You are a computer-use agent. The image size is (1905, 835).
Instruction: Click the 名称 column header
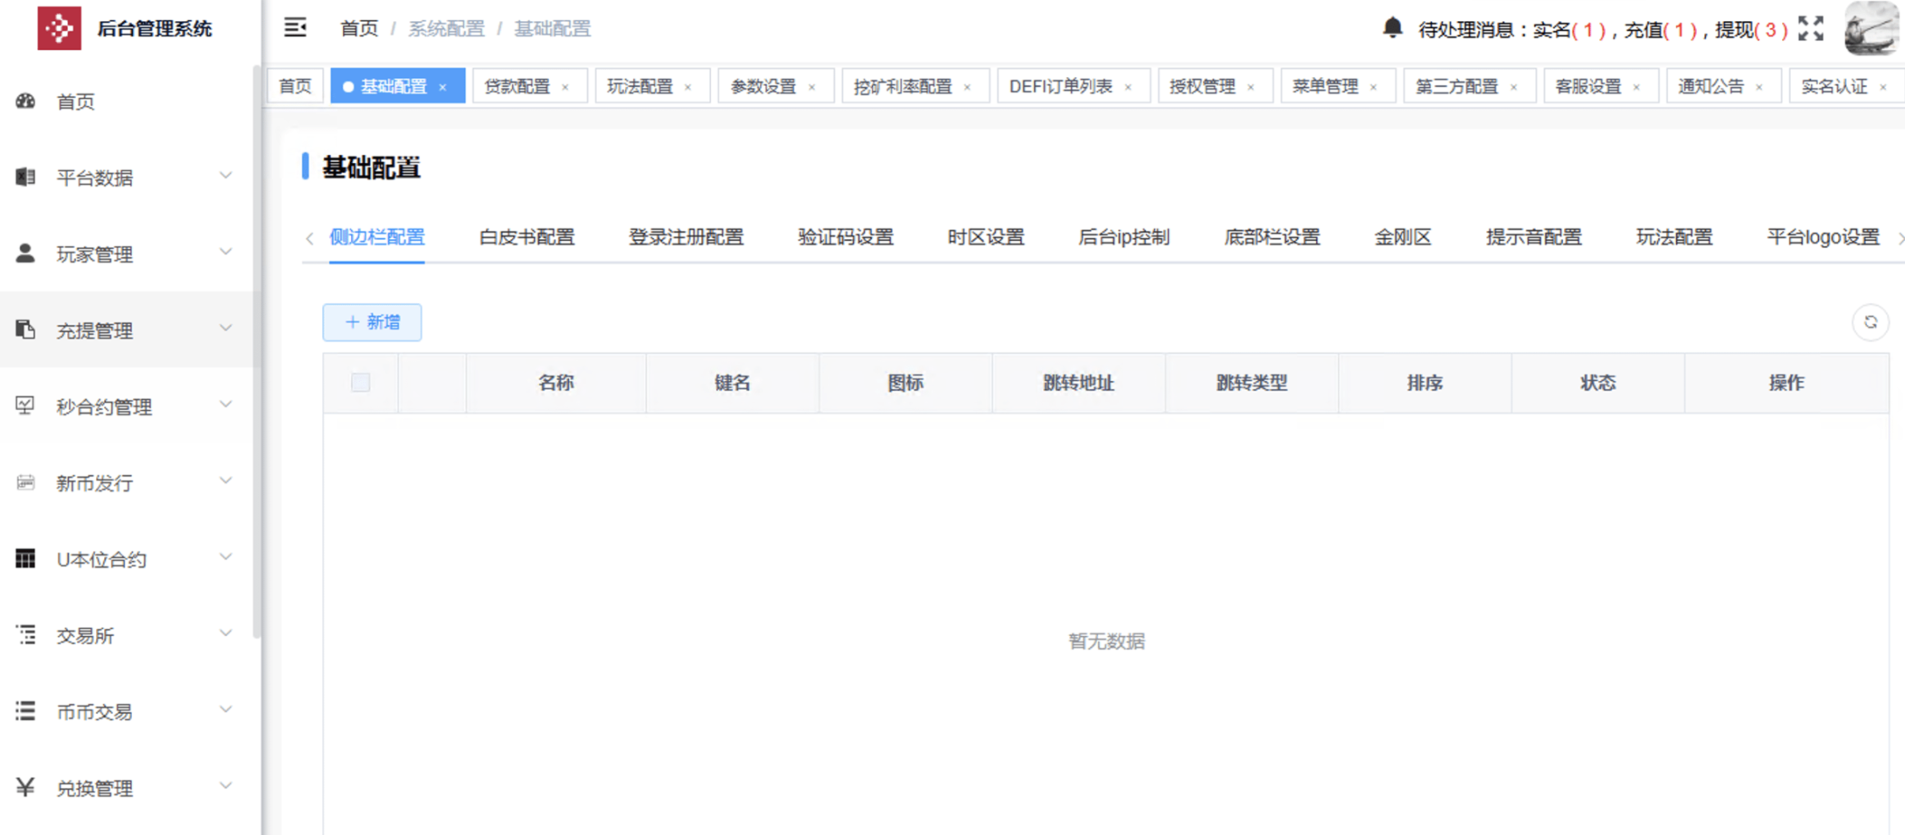pyautogui.click(x=556, y=383)
